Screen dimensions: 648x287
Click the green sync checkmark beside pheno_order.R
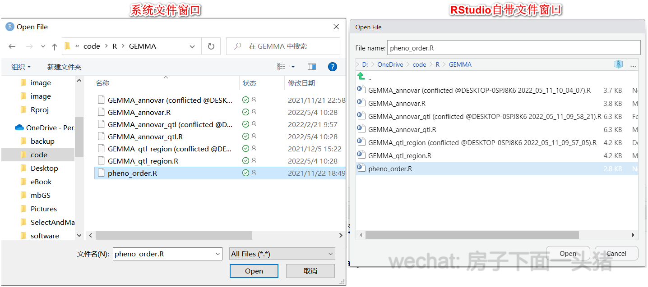[246, 173]
